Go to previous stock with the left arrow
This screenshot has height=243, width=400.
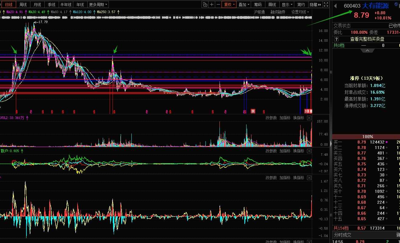click(336, 6)
